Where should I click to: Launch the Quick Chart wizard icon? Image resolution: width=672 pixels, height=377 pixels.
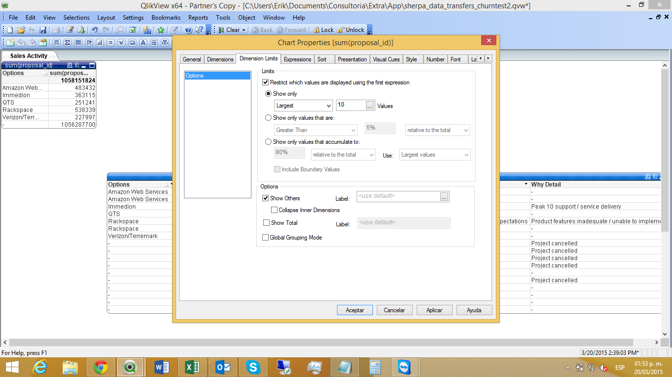click(147, 30)
